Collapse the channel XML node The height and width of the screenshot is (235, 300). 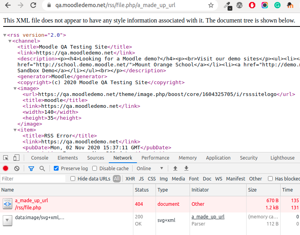click(10, 41)
